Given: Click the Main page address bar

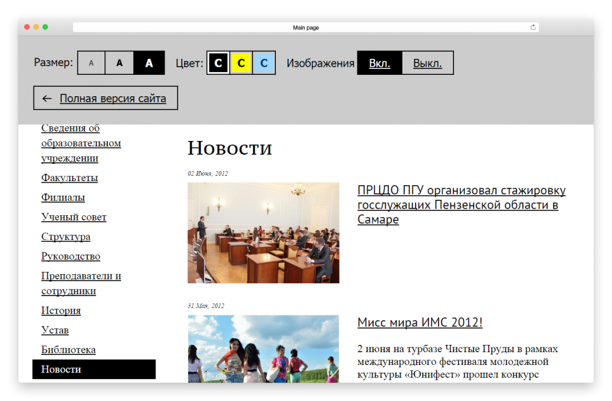Looking at the screenshot, I should coord(305,27).
